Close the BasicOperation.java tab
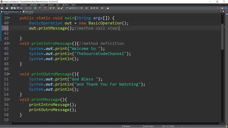 point(21,12)
